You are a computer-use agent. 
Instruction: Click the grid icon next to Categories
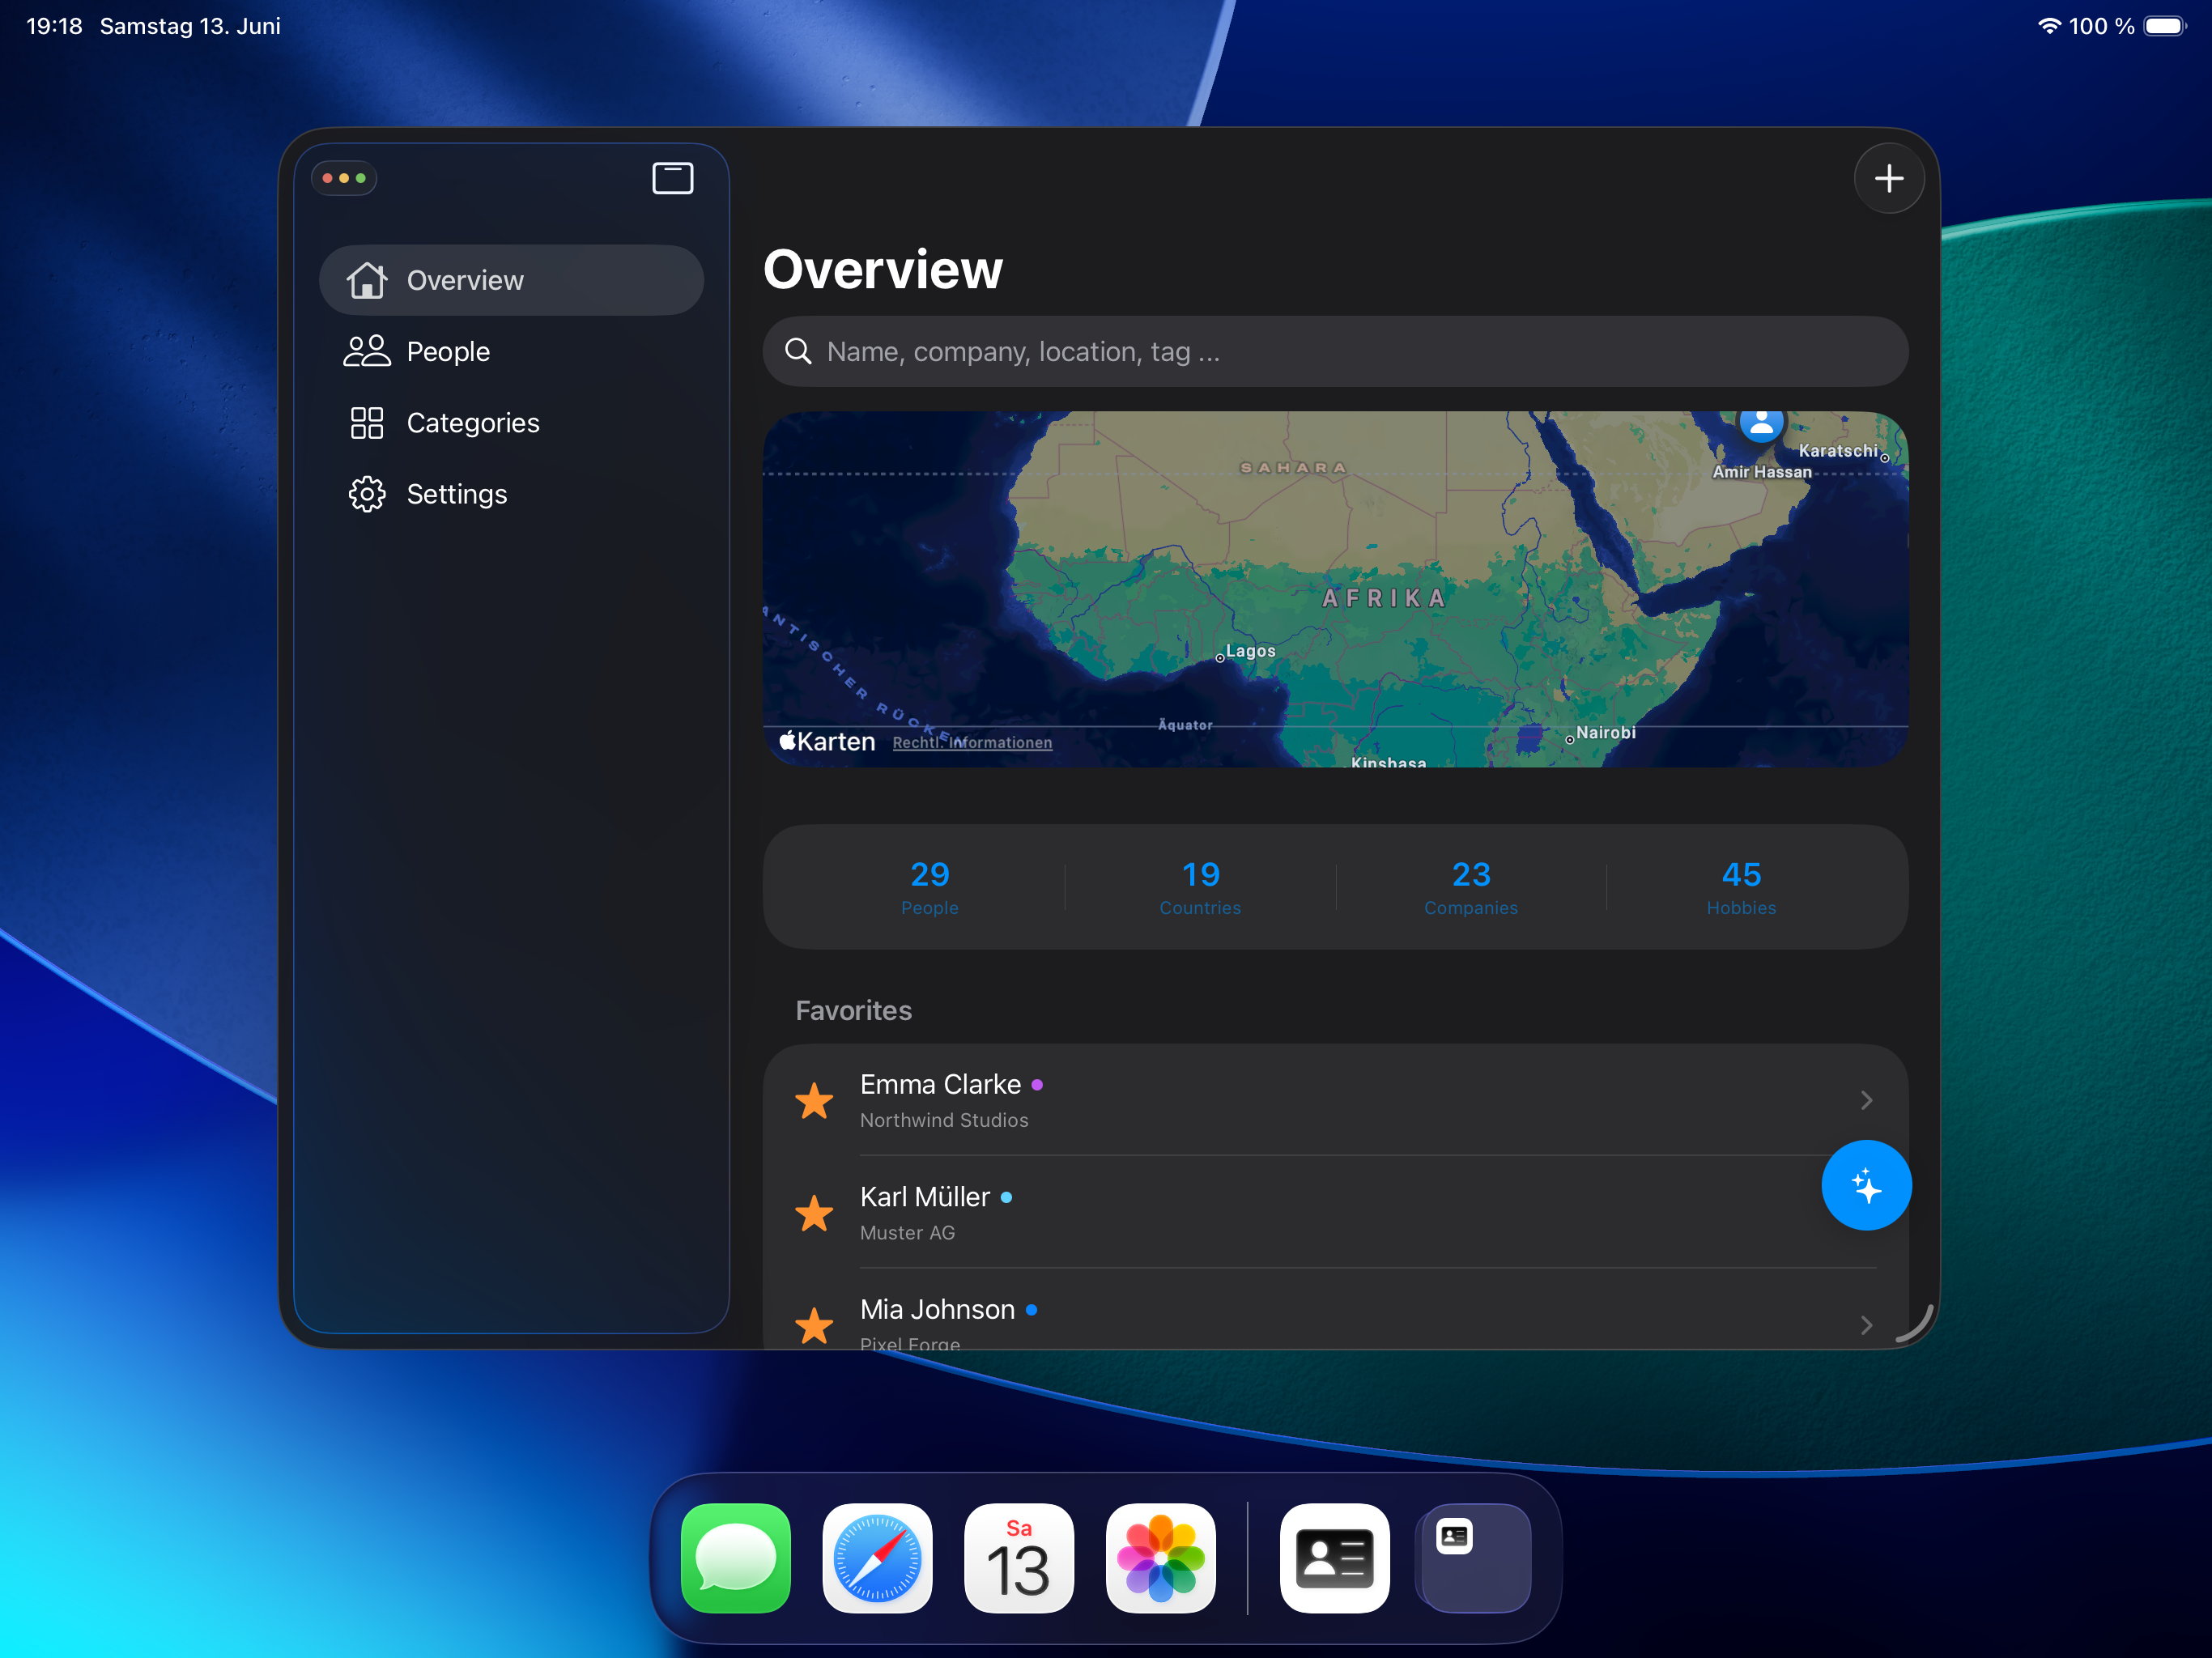coord(367,423)
